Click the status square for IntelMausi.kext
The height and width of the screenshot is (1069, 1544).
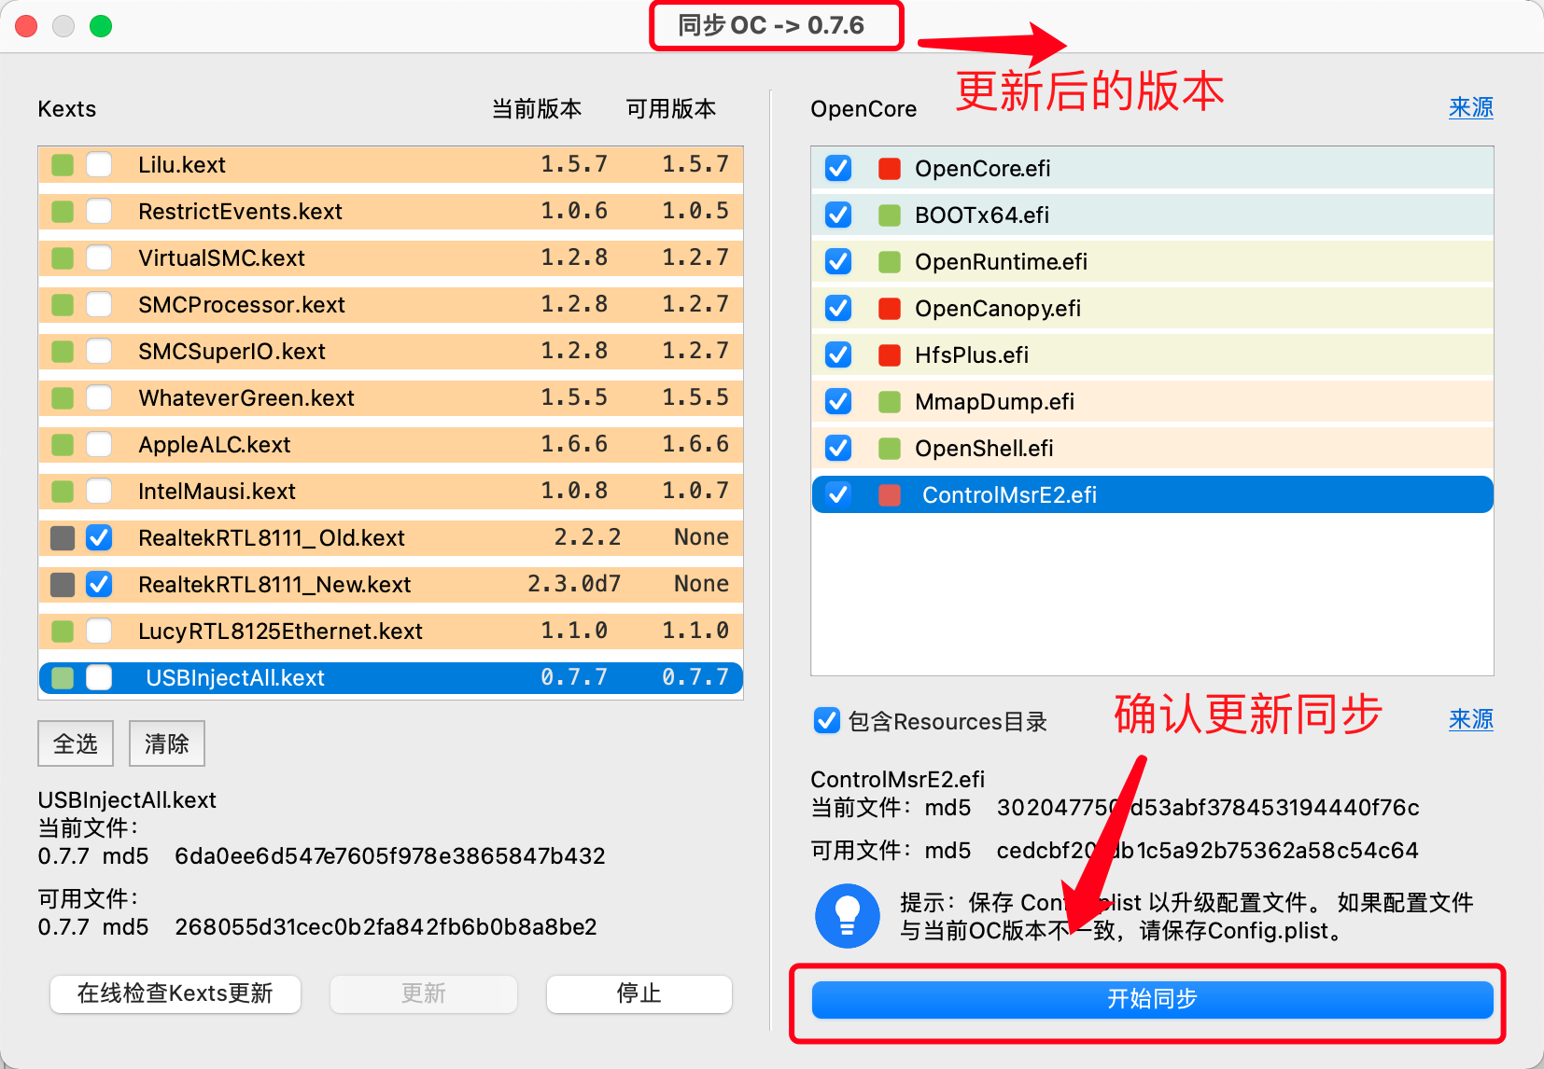(63, 492)
